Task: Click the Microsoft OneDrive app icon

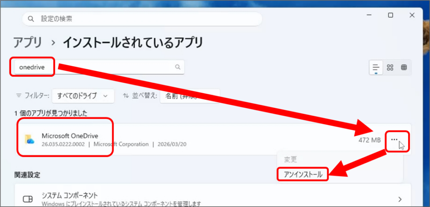Action: pos(30,139)
